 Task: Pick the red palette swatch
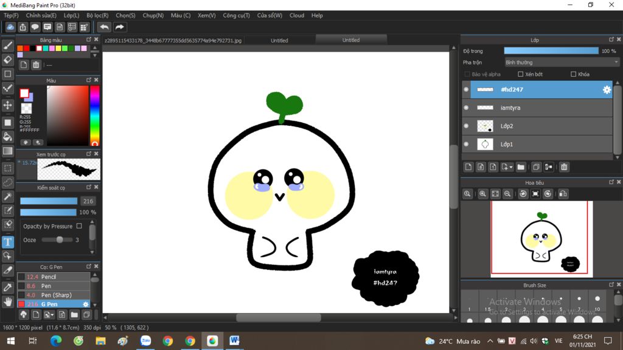pos(26,49)
